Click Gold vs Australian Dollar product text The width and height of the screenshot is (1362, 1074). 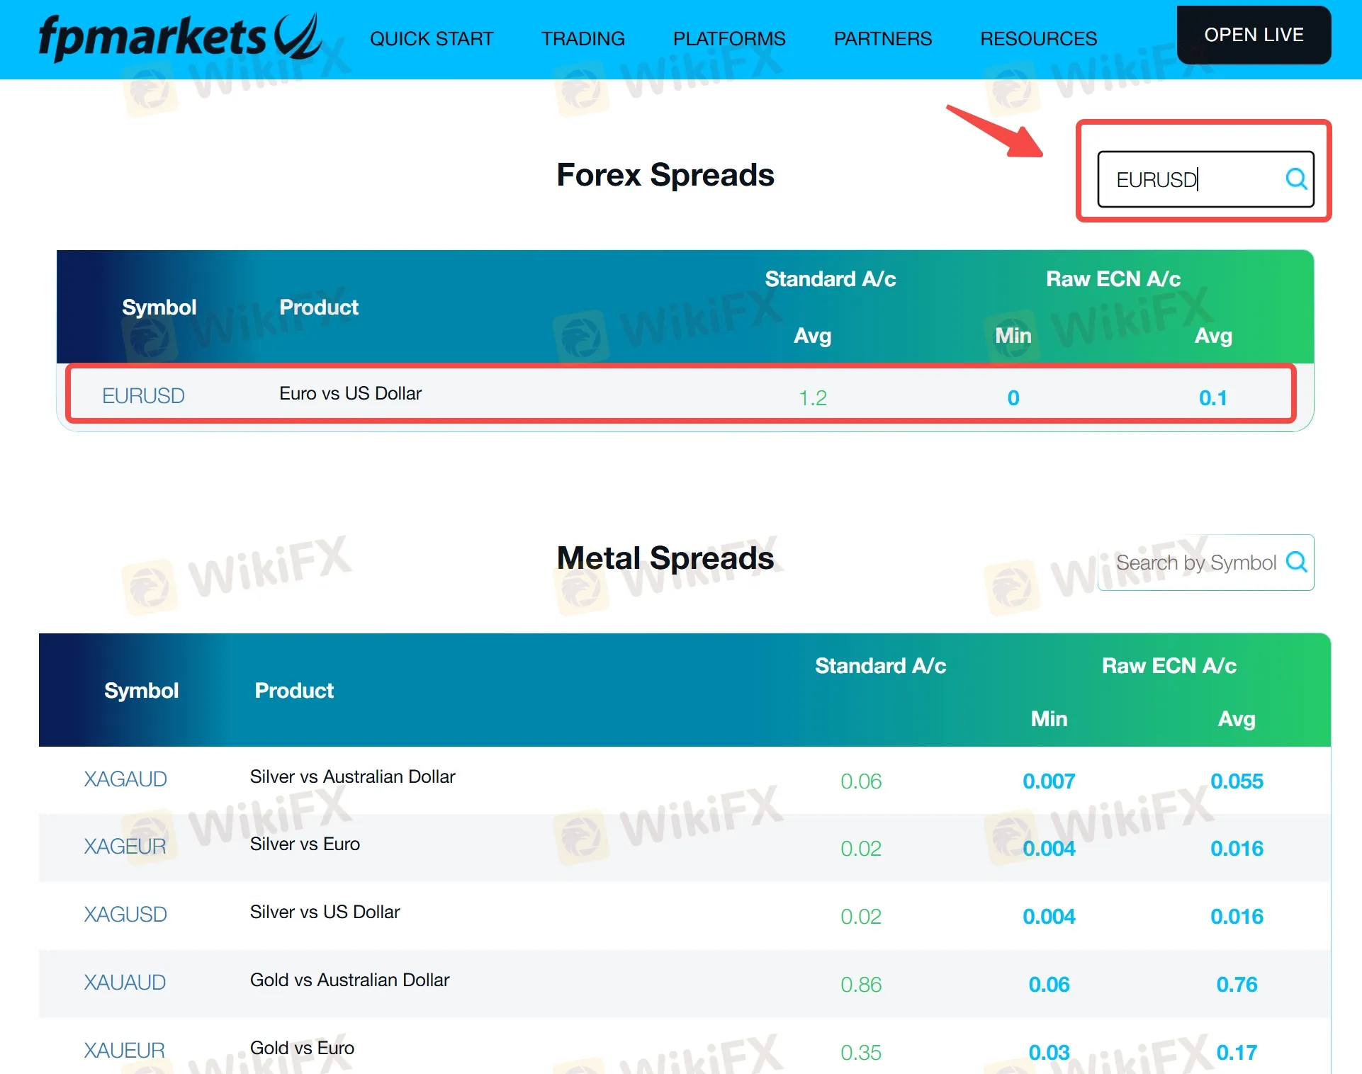click(x=349, y=980)
